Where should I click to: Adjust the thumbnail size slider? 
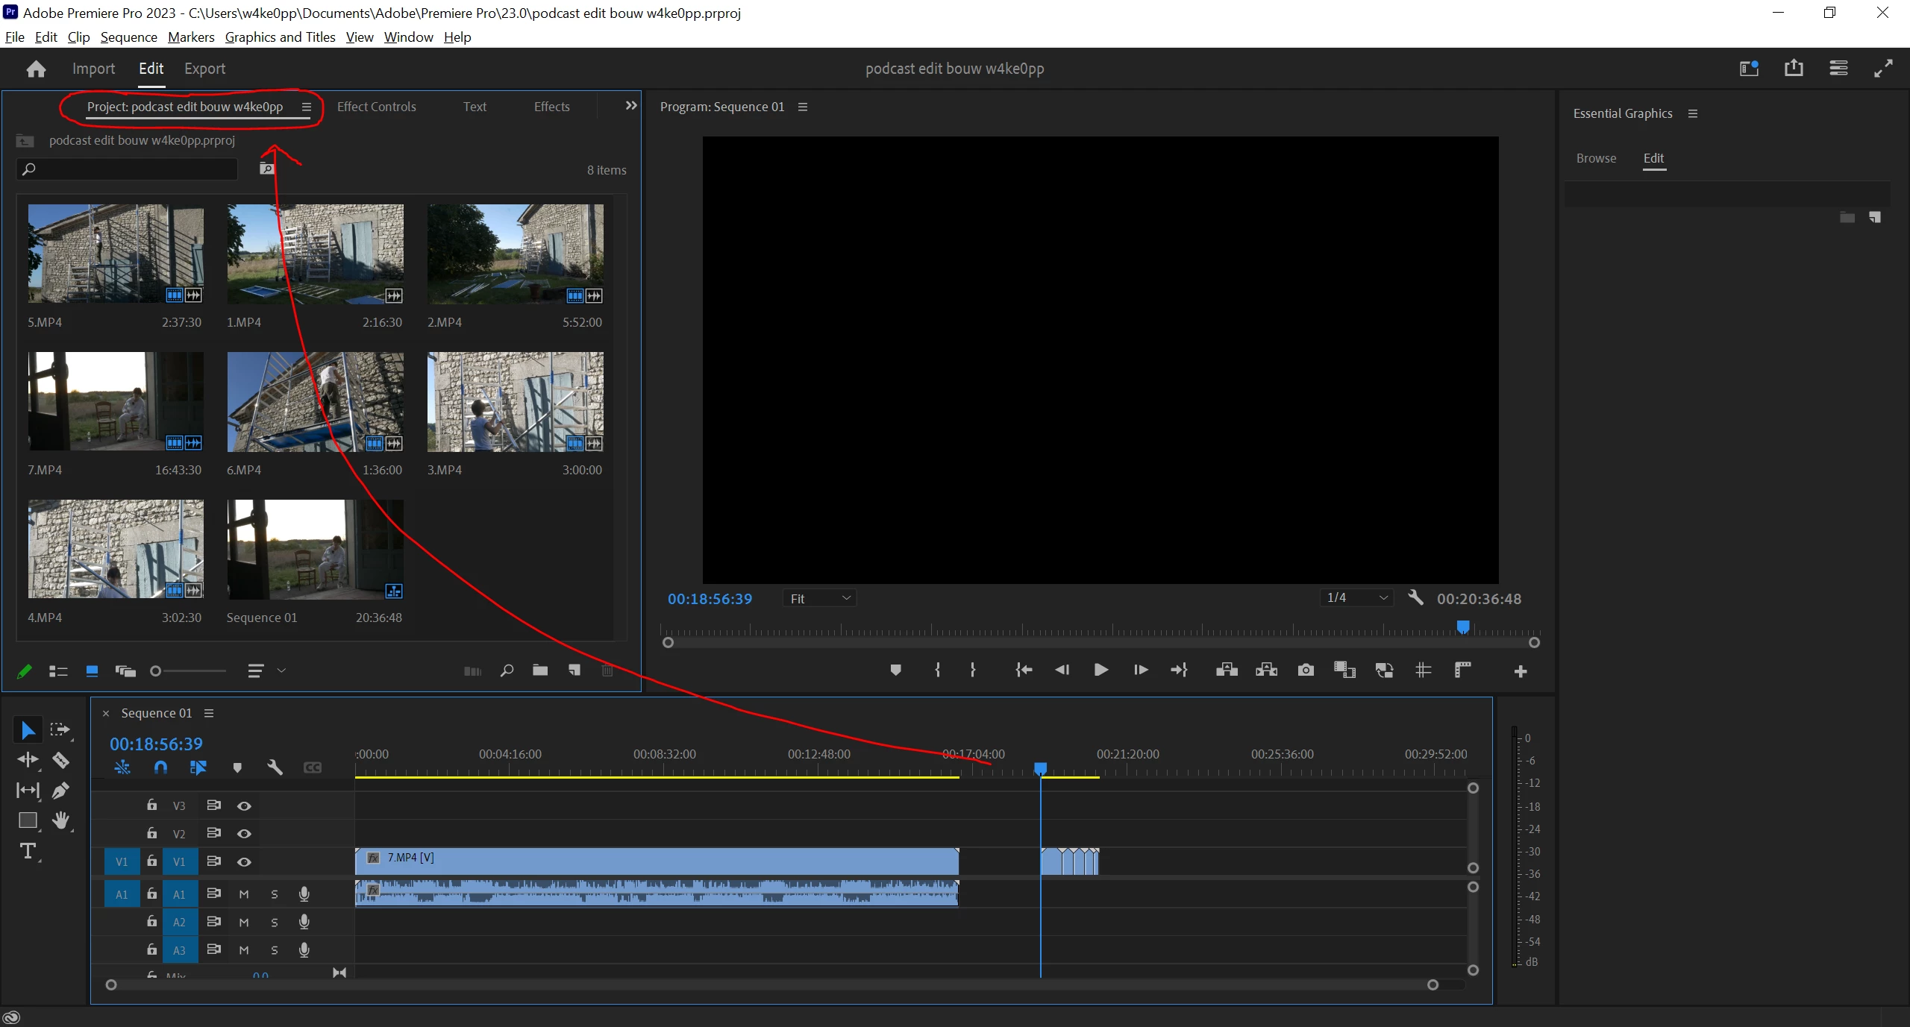pos(156,671)
